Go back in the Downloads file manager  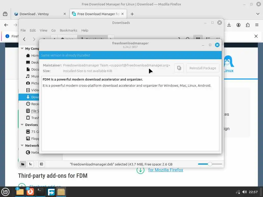[24, 39]
